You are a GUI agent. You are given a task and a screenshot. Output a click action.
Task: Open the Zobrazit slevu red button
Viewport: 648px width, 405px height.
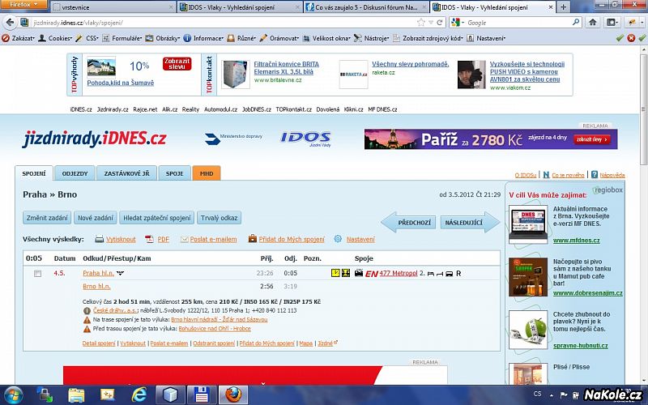tap(177, 64)
